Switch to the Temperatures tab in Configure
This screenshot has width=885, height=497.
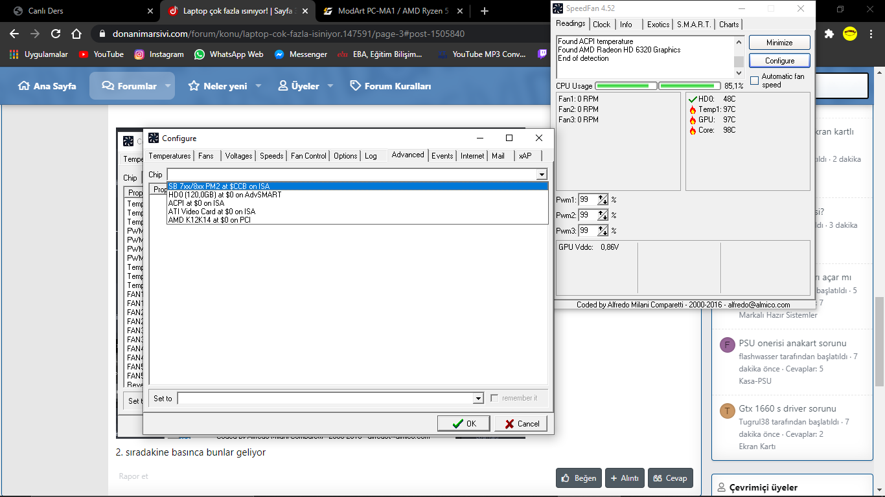[170, 156]
